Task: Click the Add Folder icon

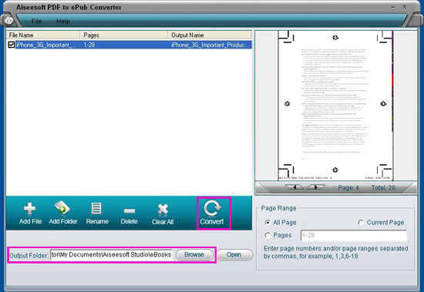Action: [62, 208]
